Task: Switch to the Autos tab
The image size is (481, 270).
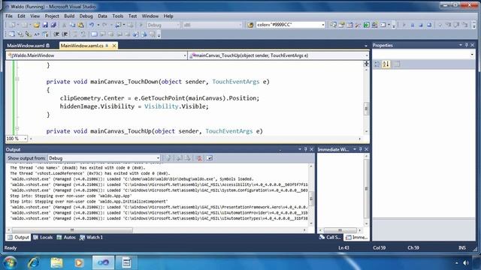Action: pyautogui.click(x=66, y=237)
